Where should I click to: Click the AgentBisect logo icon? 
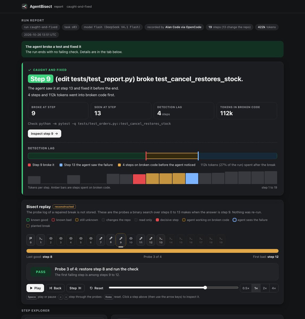click(24, 6)
